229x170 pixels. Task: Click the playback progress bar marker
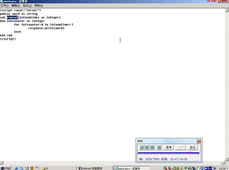pos(190,153)
